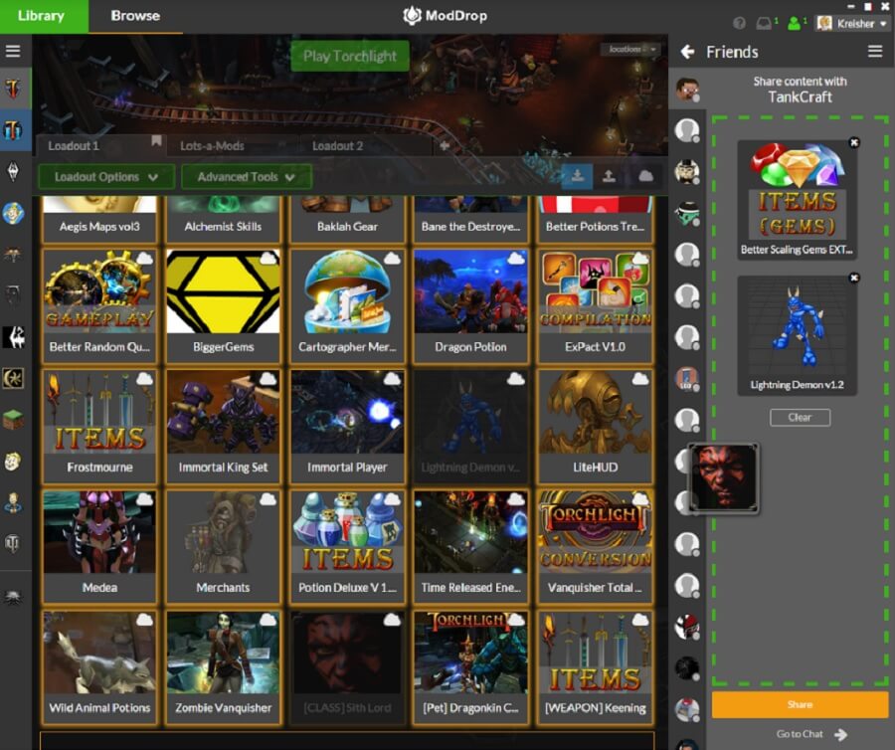Click the Time Released Ene... mod thumbnail

(x=471, y=532)
